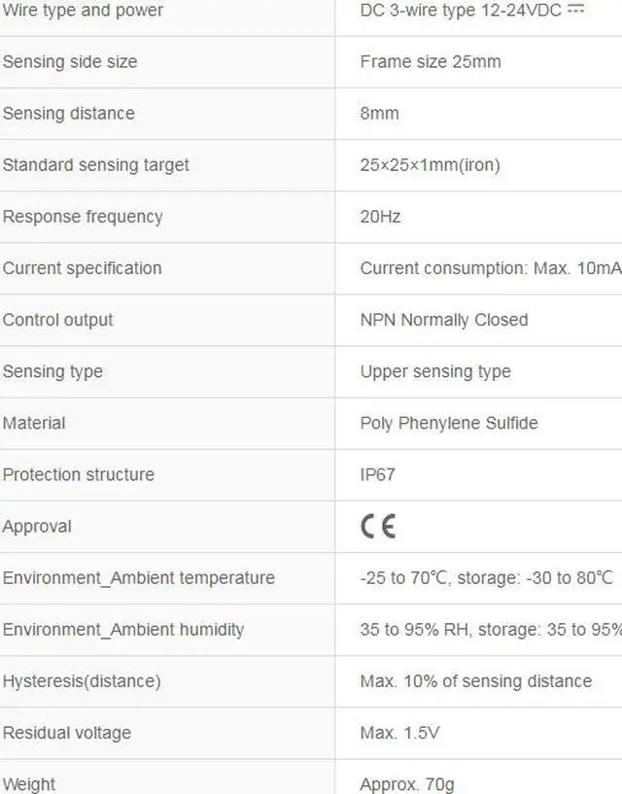Click the '20Hz' frequency value

click(x=380, y=216)
